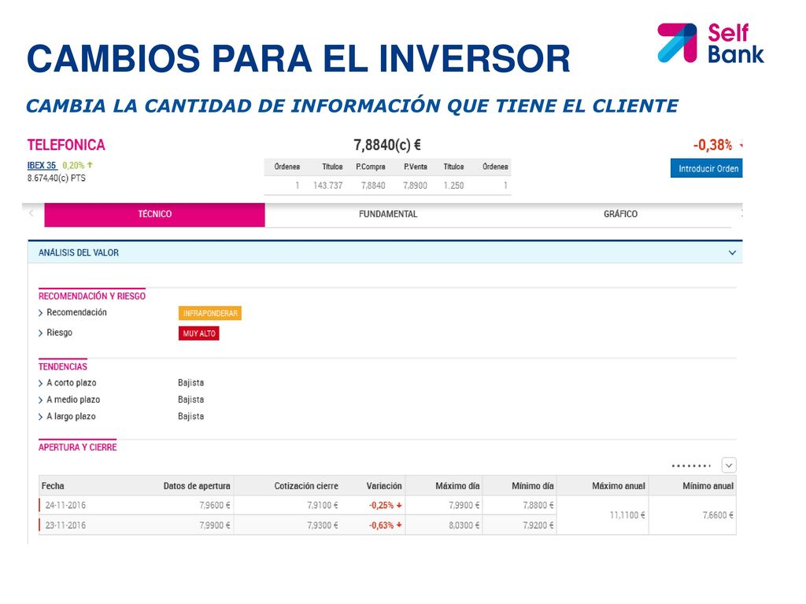Switch to the FUNDAMENTAL tab
This screenshot has width=806, height=604.
[x=388, y=214]
